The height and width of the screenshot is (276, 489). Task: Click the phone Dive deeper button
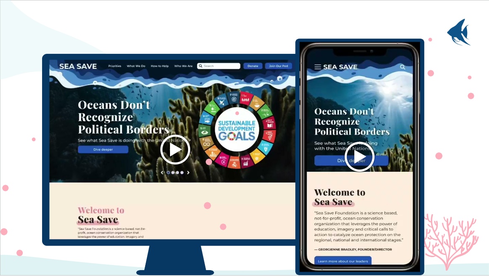pos(351,161)
